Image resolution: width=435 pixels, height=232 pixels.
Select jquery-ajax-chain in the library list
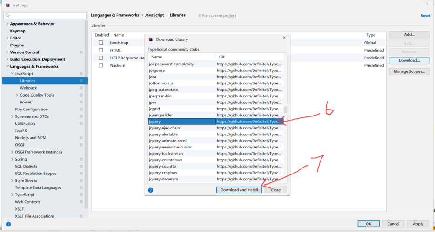[164, 128]
